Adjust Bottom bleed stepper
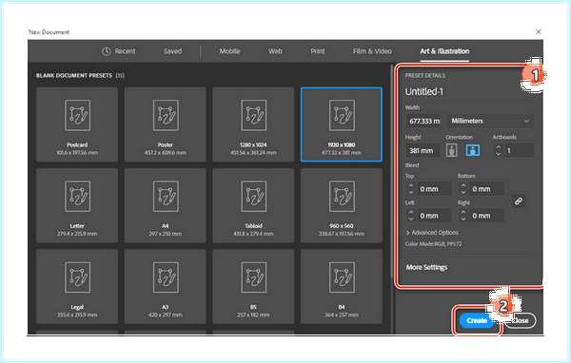This screenshot has width=571, height=363. [x=463, y=189]
